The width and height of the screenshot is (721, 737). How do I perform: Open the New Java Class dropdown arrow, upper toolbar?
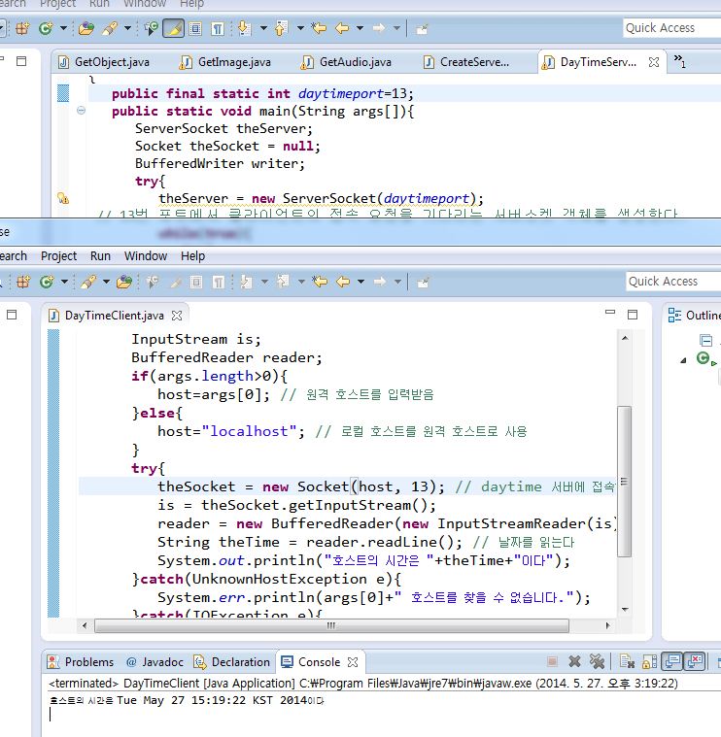(x=65, y=29)
